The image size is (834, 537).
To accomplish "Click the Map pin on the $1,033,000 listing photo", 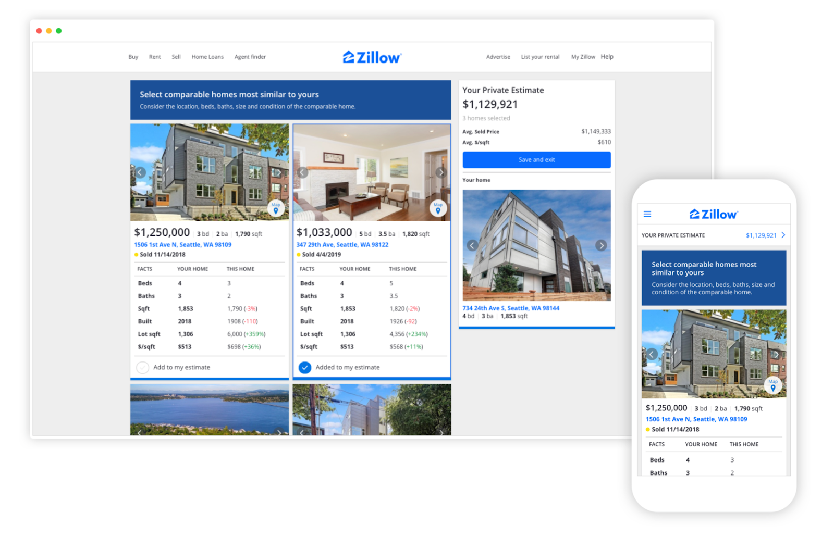I will [x=438, y=208].
